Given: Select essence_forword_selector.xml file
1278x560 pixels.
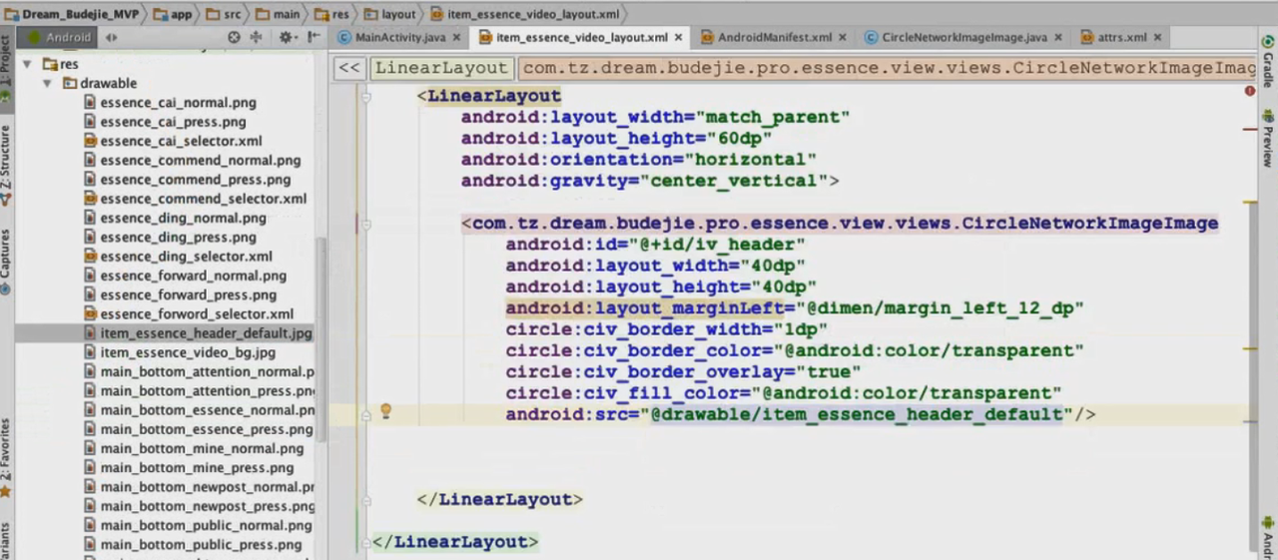Looking at the screenshot, I should tap(189, 314).
